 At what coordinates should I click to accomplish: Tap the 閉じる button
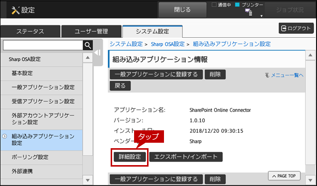[182, 9]
